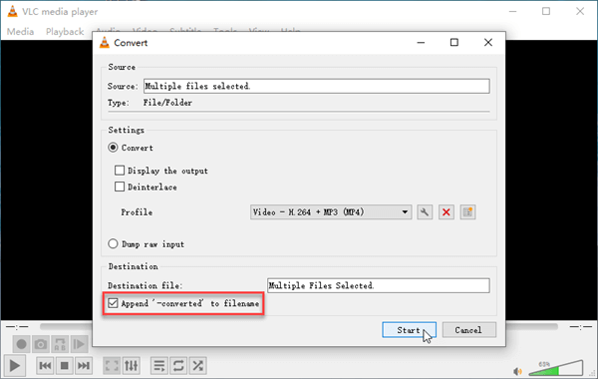Screen dimensions: 598x379
Task: Uncheck Append '-converted' to filename
Action: (113, 303)
